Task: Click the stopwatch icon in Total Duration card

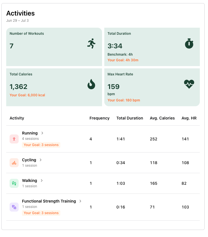Action: (189, 44)
